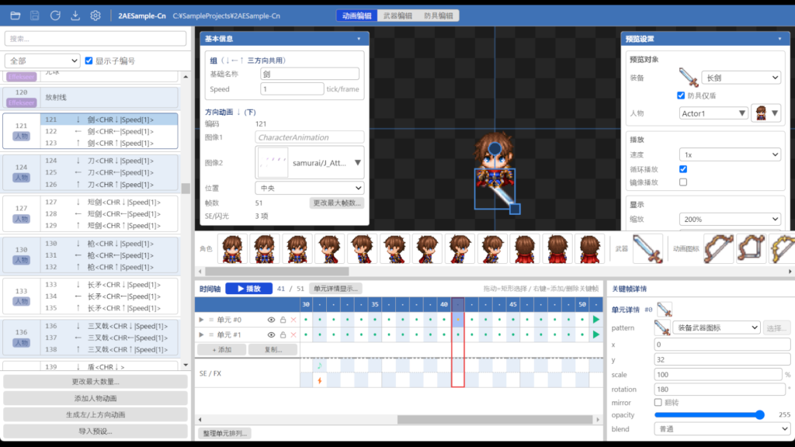Screen dimensions: 795x447
Task: Hide 单元 #1 with eye icon
Action: [x=271, y=334]
